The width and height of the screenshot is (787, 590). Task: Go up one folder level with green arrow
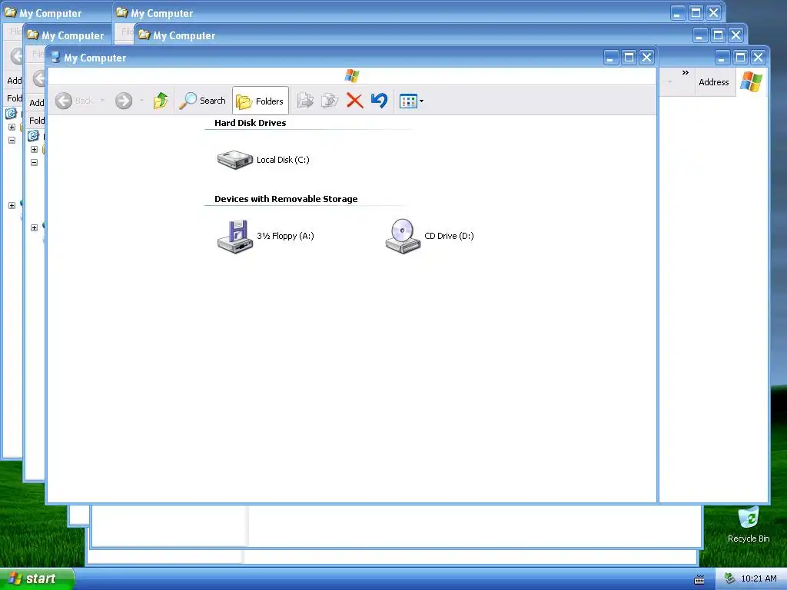tap(161, 101)
